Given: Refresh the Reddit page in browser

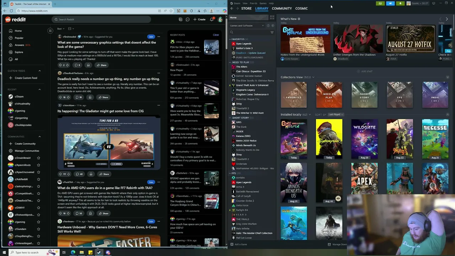Looking at the screenshot, I should (11, 11).
